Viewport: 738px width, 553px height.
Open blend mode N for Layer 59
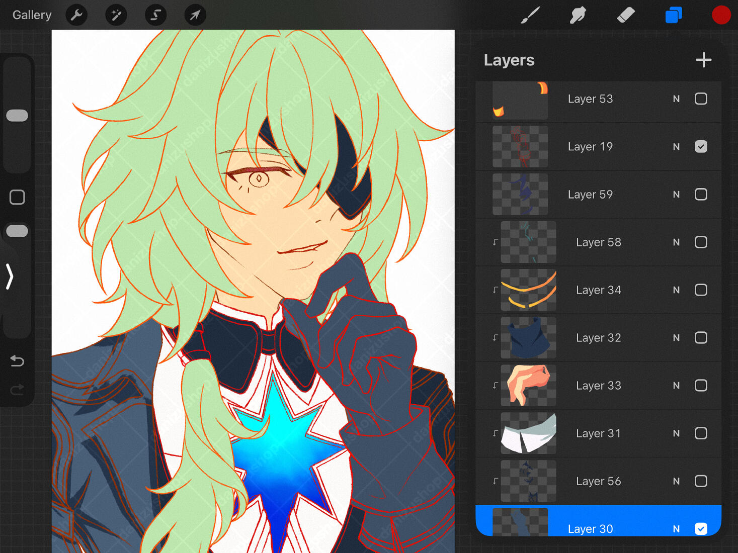coord(676,195)
